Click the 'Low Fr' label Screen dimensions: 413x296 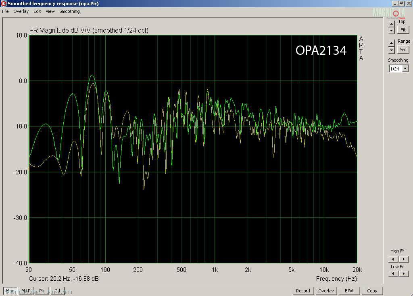(x=397, y=267)
